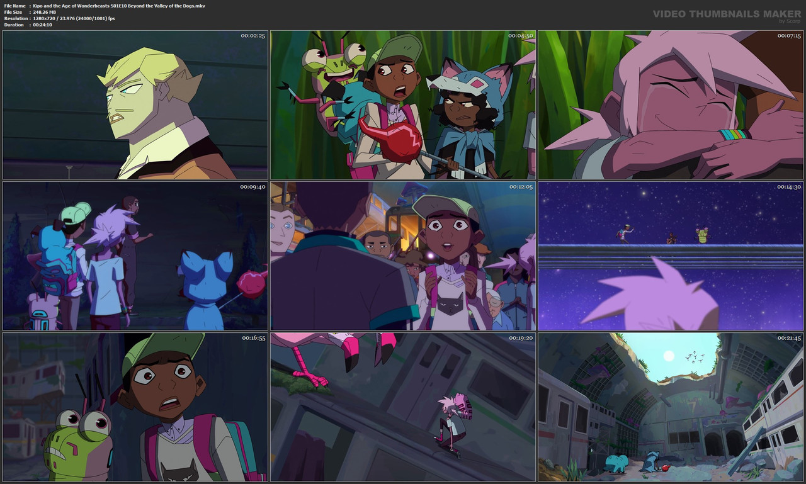Click the 00:07:15 timestamp text

point(788,36)
